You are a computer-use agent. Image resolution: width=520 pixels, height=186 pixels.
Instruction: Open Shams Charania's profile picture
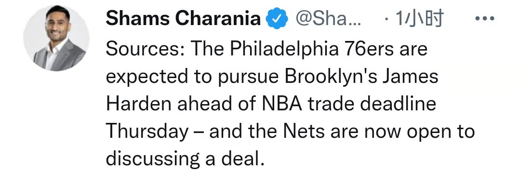point(56,38)
